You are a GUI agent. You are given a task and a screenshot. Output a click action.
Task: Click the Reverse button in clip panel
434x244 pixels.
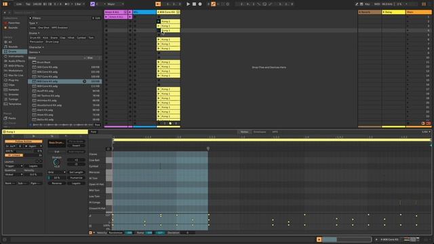click(x=57, y=184)
